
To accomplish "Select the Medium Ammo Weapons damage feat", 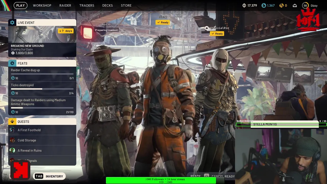I will click(x=42, y=106).
